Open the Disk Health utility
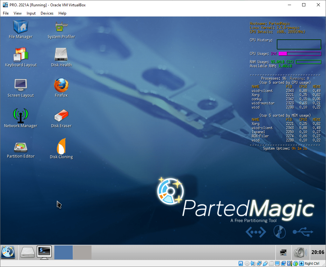The image size is (326, 267). point(61,57)
